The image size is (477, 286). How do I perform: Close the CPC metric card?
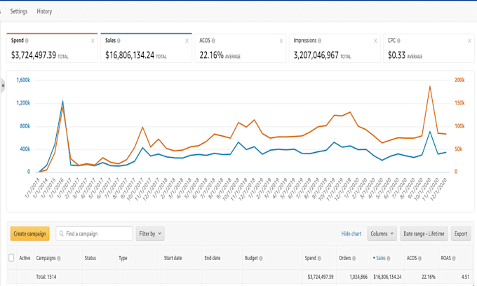pyautogui.click(x=469, y=41)
